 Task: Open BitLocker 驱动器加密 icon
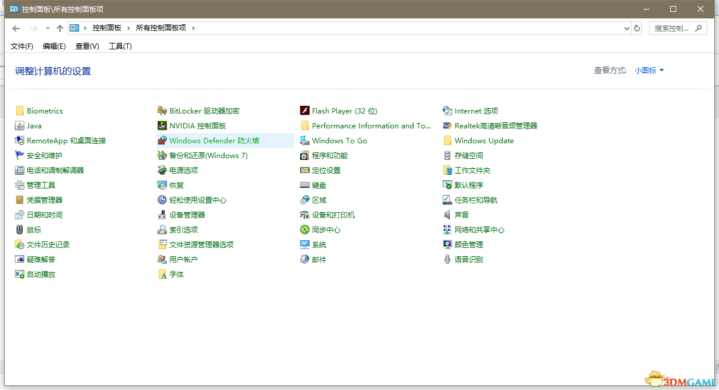pos(162,111)
